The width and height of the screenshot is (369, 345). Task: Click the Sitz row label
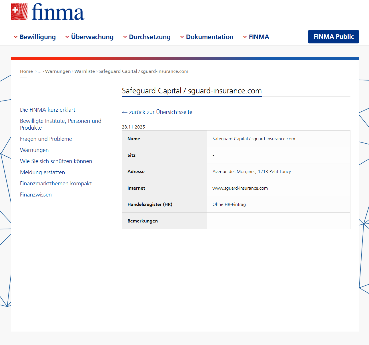131,155
